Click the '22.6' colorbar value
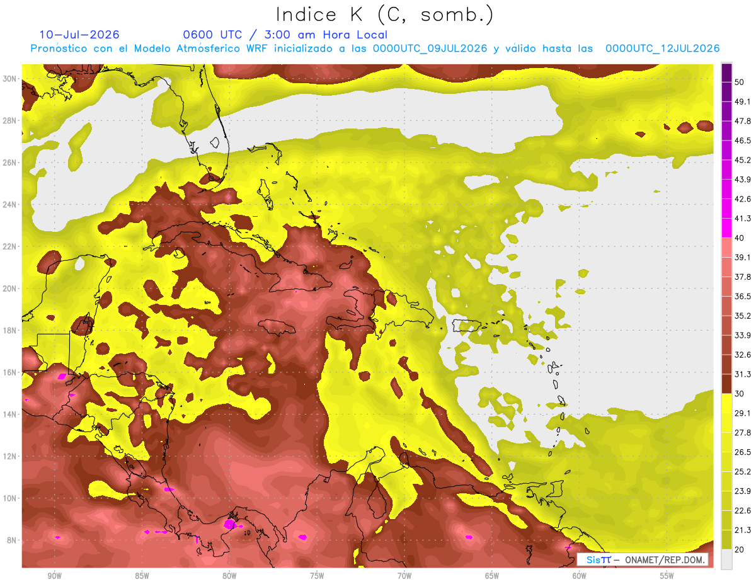Screen dimensions: 756x584 (742, 510)
